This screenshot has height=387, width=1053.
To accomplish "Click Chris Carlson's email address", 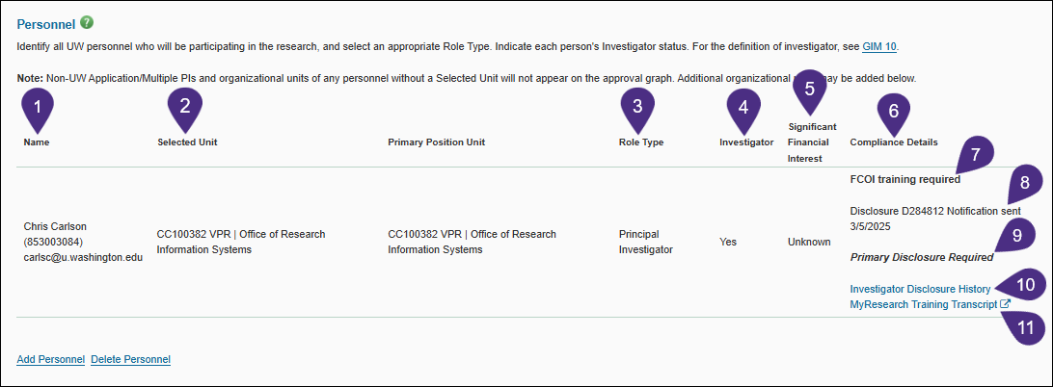I will [82, 256].
